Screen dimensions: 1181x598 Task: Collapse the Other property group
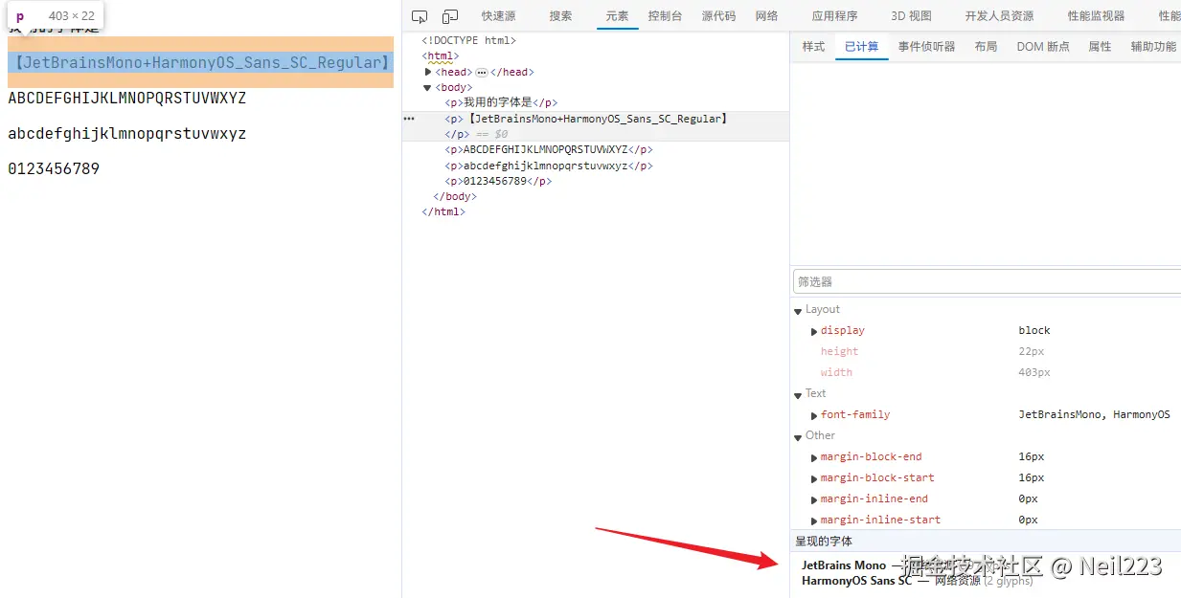pyautogui.click(x=798, y=436)
